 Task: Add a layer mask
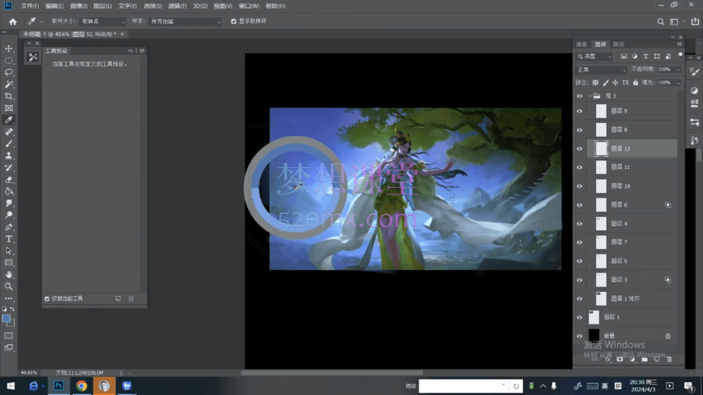pos(620,359)
